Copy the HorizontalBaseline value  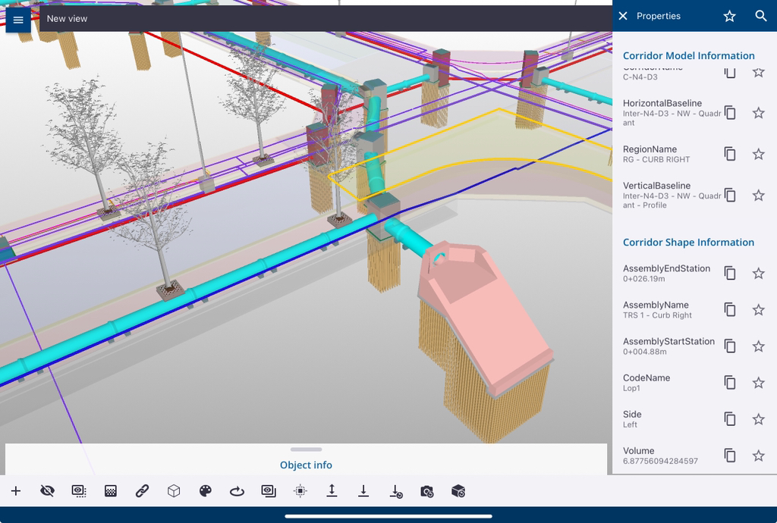click(729, 113)
